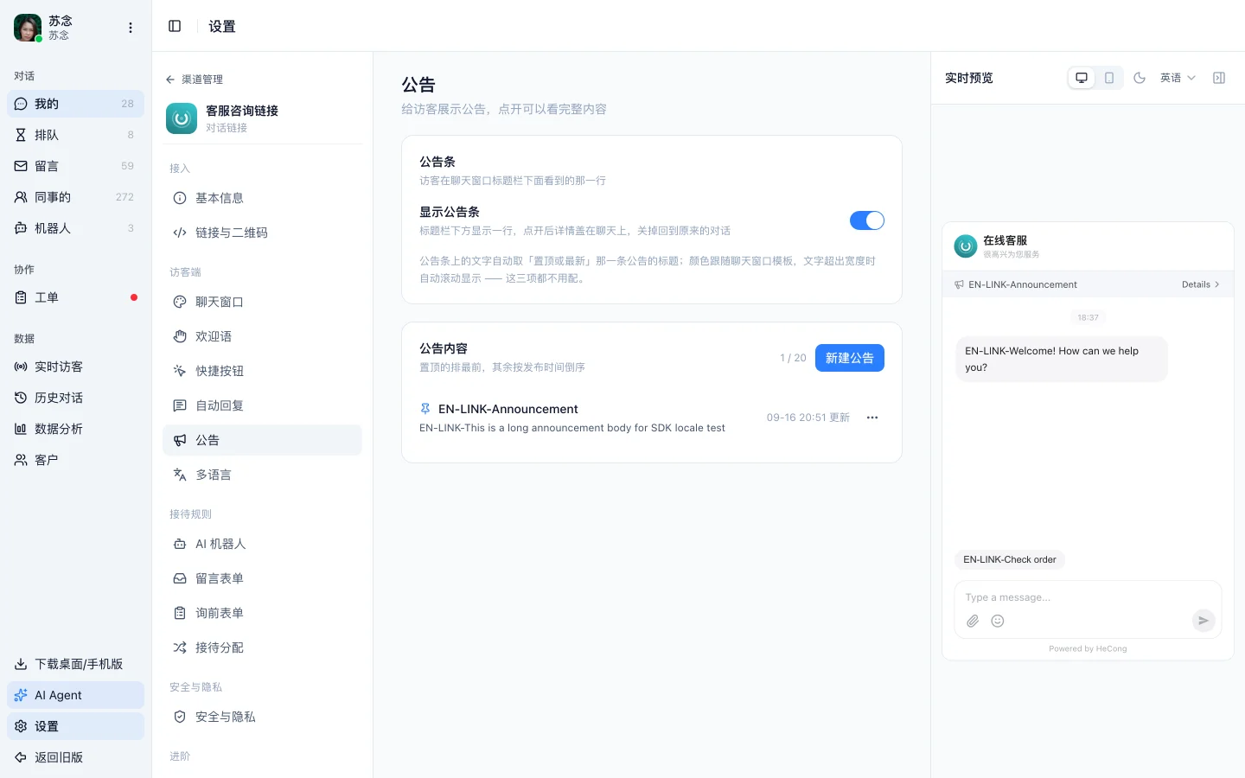Open 机器人 conversations
This screenshot has width=1245, height=778.
click(x=75, y=228)
